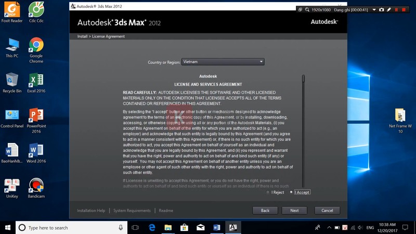Click the Bandicam screenshot camera icon

381,9
